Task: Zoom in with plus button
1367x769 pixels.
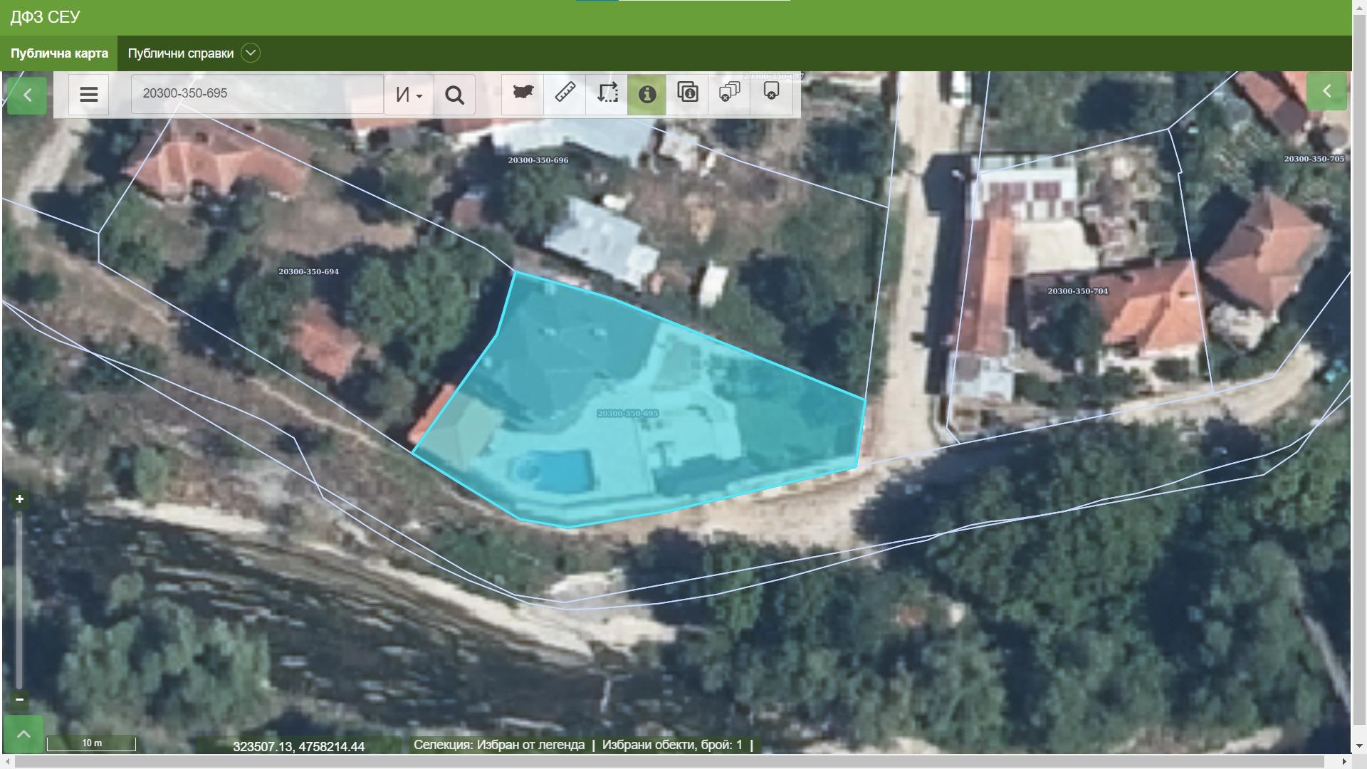Action: click(20, 499)
